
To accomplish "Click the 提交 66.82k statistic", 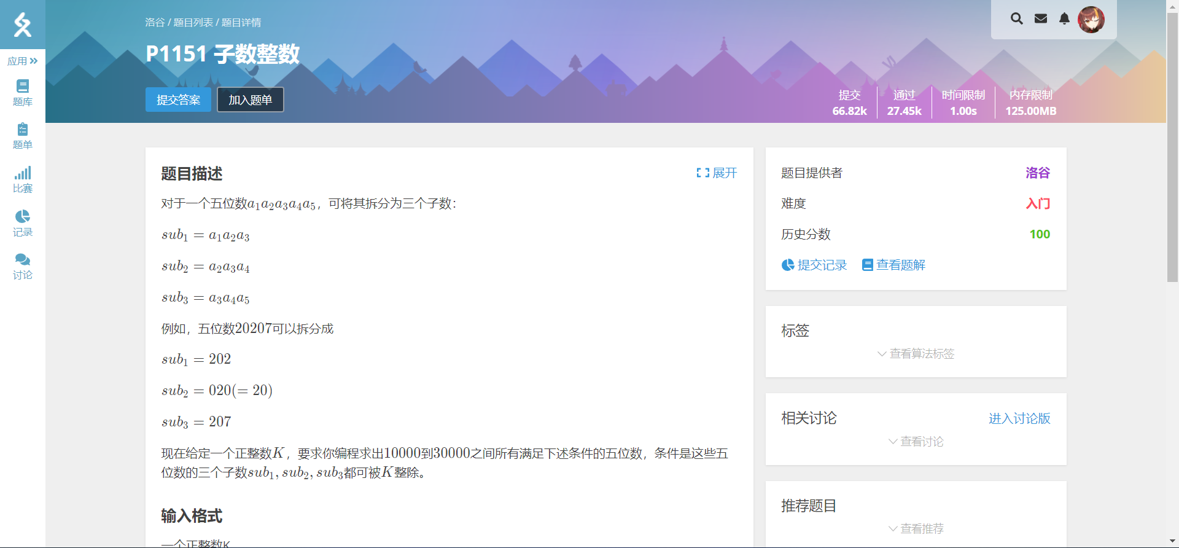I will 849,103.
